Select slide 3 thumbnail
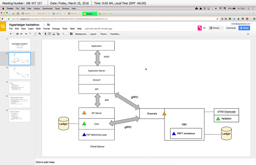The height and width of the screenshot is (165, 256). click(x=20, y=73)
